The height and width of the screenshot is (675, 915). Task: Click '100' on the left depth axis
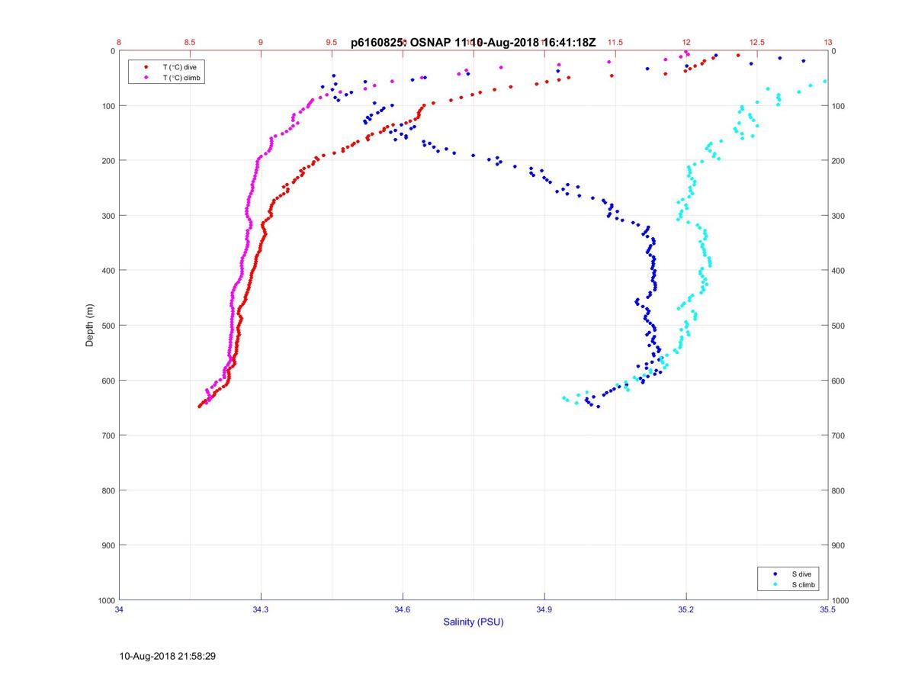click(108, 106)
